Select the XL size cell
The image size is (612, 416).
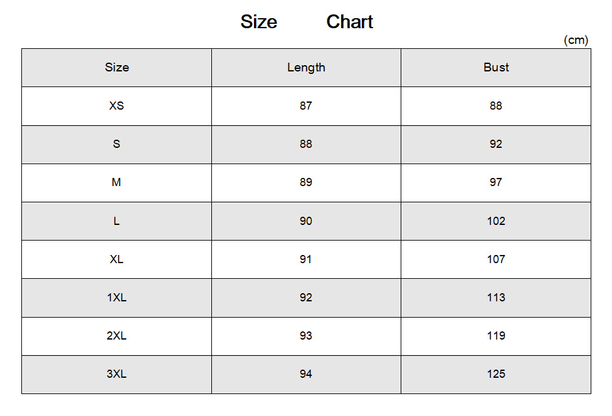(x=117, y=259)
